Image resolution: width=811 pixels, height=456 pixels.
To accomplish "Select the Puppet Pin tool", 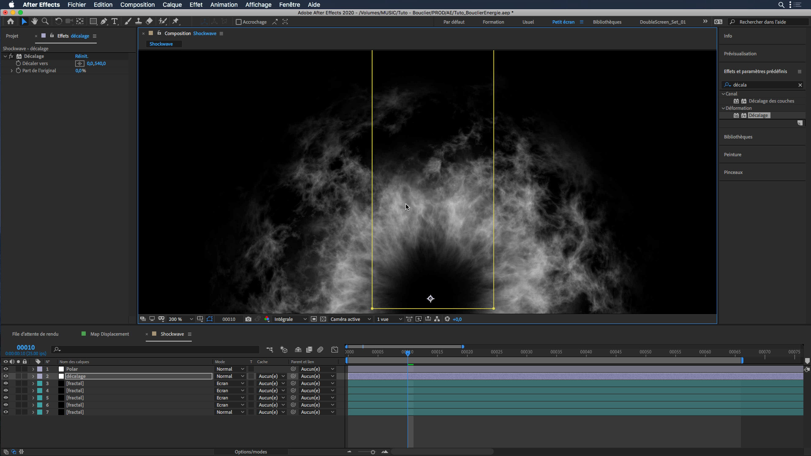I will [x=176, y=22].
